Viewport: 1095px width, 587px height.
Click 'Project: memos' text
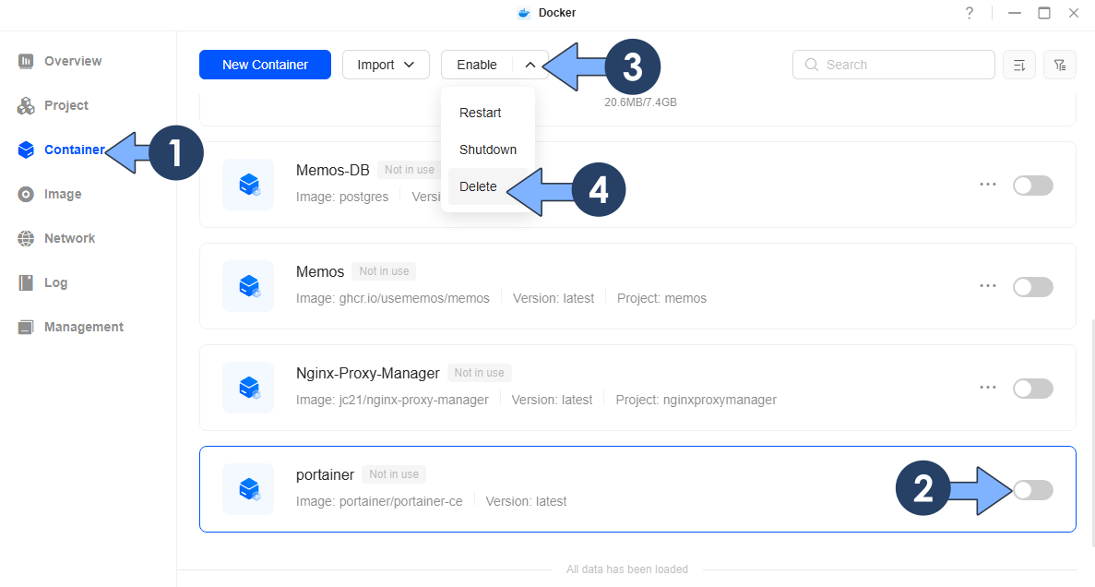click(x=661, y=298)
